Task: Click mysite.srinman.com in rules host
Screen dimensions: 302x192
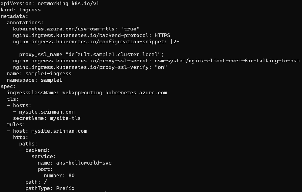Action: coord(59,131)
